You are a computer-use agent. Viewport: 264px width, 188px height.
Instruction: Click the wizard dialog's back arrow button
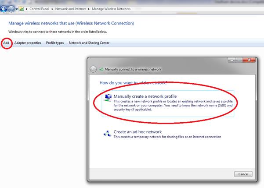click(x=93, y=69)
